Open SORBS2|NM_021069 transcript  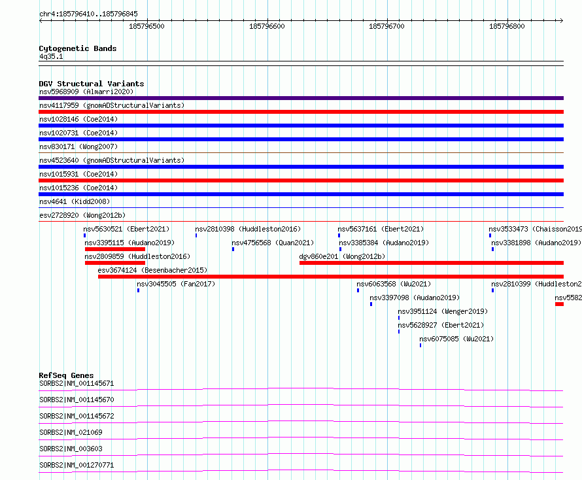pos(71,432)
